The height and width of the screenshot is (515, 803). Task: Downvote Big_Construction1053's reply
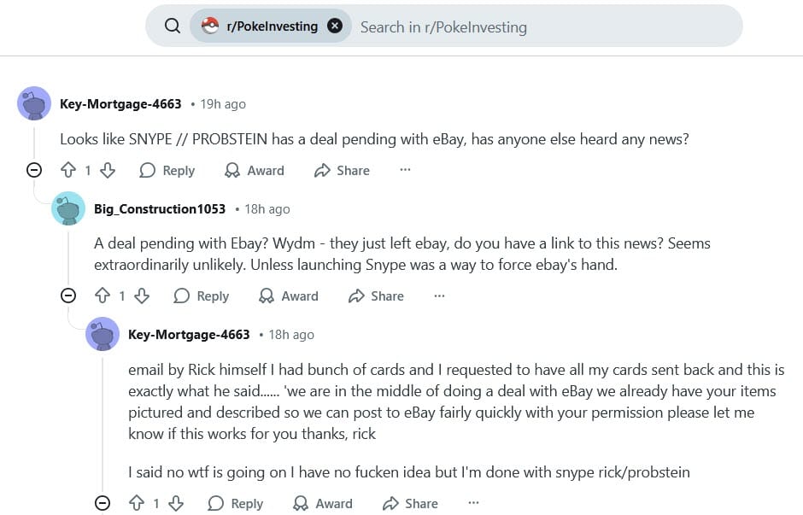point(142,296)
